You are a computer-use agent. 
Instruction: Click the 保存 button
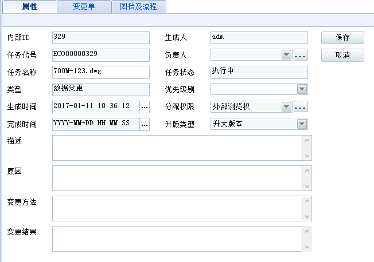click(x=342, y=38)
